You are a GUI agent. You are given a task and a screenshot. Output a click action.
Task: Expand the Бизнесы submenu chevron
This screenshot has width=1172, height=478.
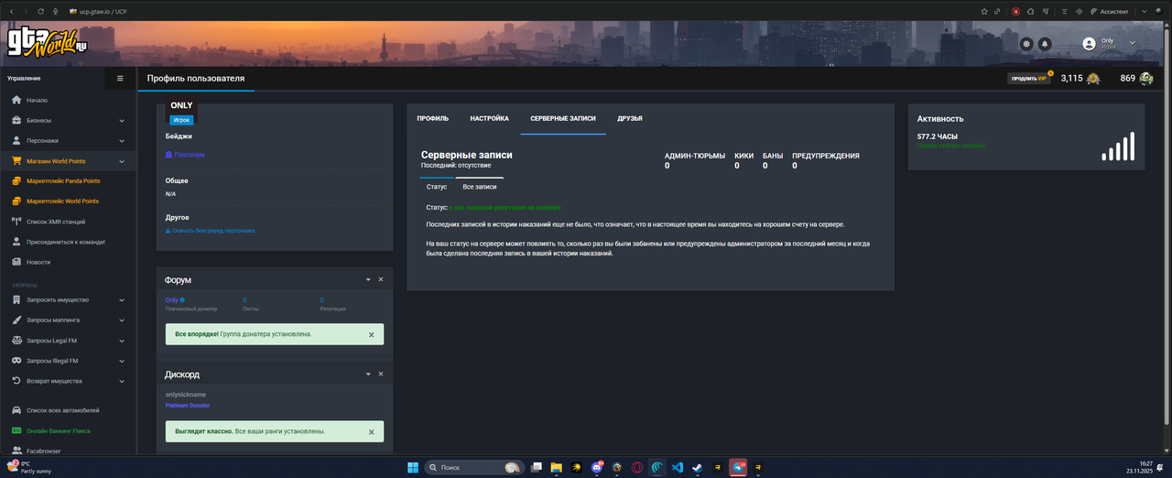tap(122, 121)
